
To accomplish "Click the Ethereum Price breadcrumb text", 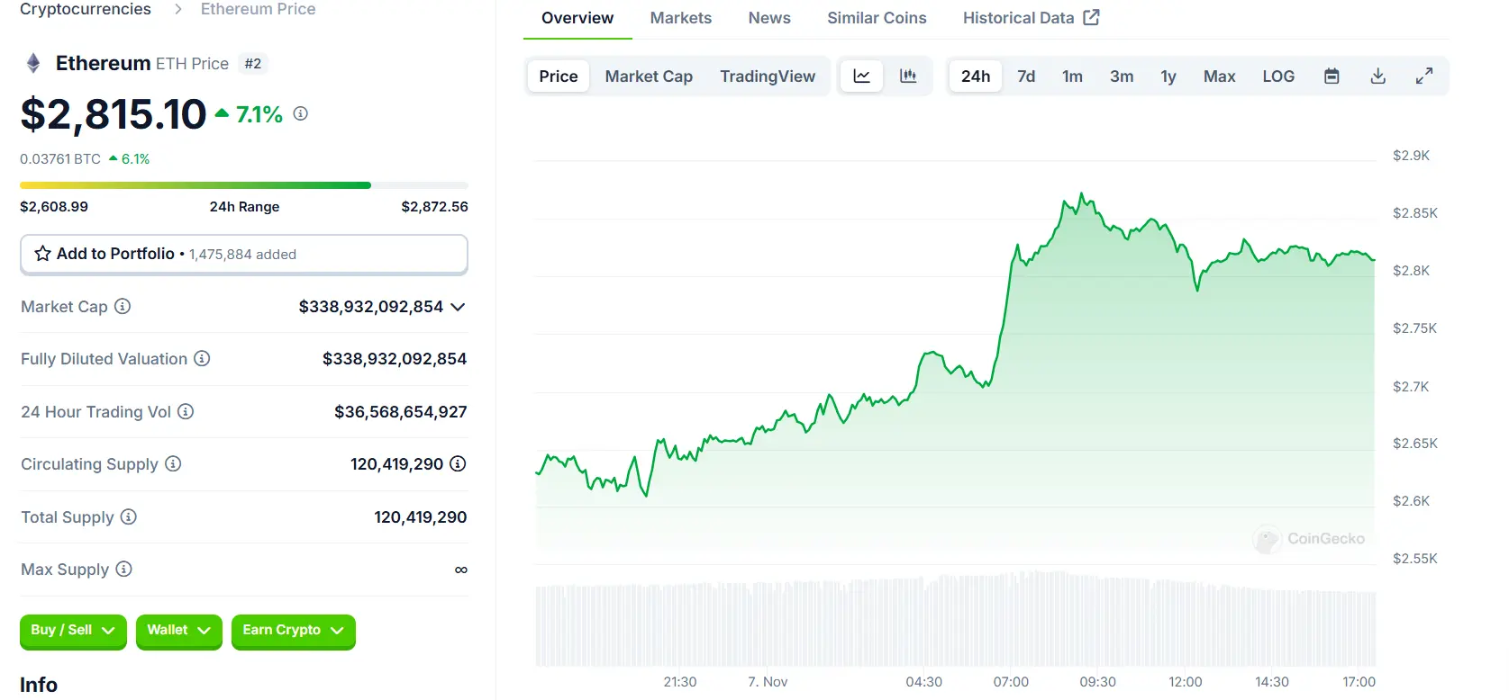I will 258,9.
